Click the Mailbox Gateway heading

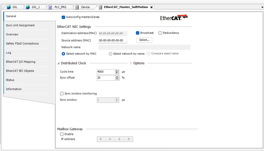[70, 129]
